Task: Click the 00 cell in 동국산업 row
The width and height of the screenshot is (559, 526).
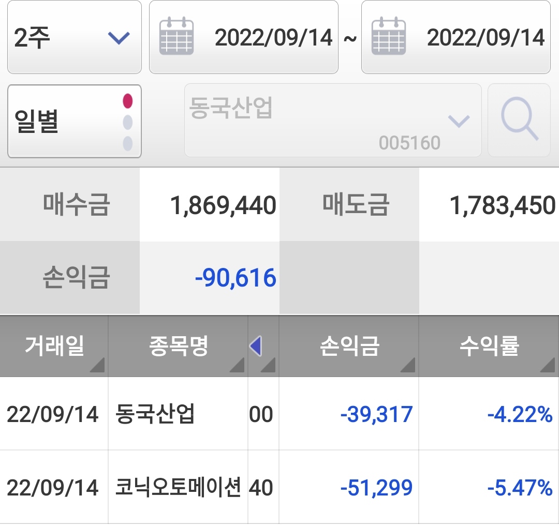Action: [x=263, y=414]
